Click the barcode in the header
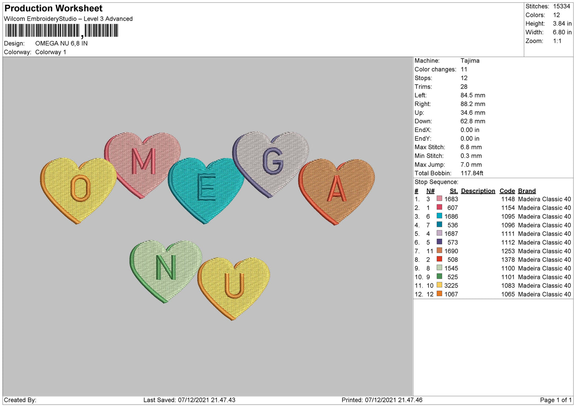This screenshot has height=407, width=576. click(62, 31)
